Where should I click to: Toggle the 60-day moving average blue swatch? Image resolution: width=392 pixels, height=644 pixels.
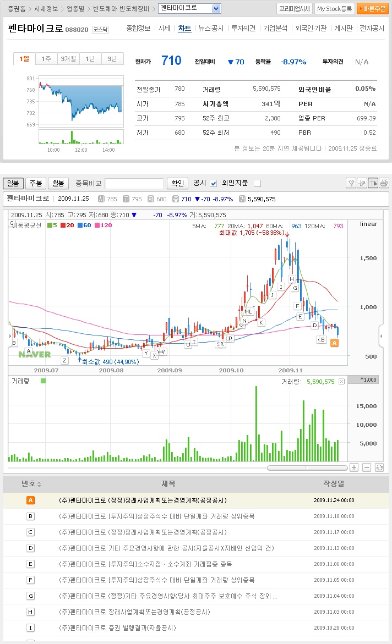(80, 225)
